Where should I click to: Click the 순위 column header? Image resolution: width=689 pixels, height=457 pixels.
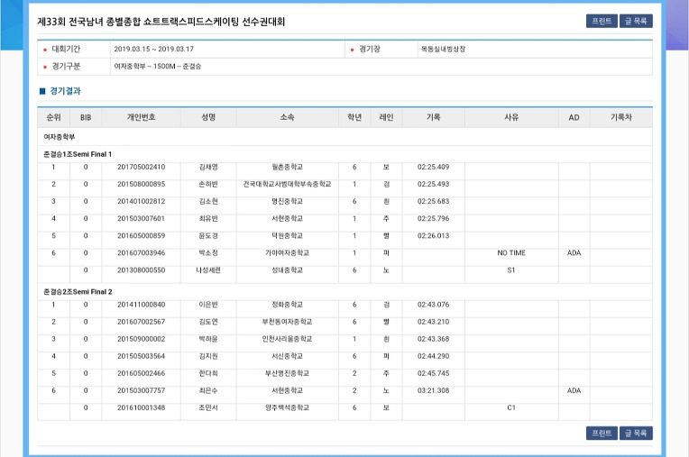click(53, 118)
